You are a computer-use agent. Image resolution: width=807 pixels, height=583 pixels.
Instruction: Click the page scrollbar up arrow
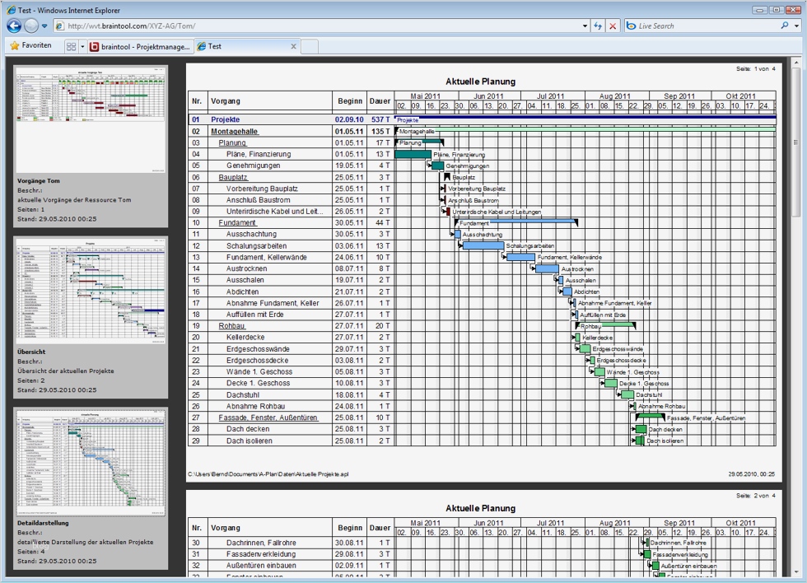pos(797,63)
